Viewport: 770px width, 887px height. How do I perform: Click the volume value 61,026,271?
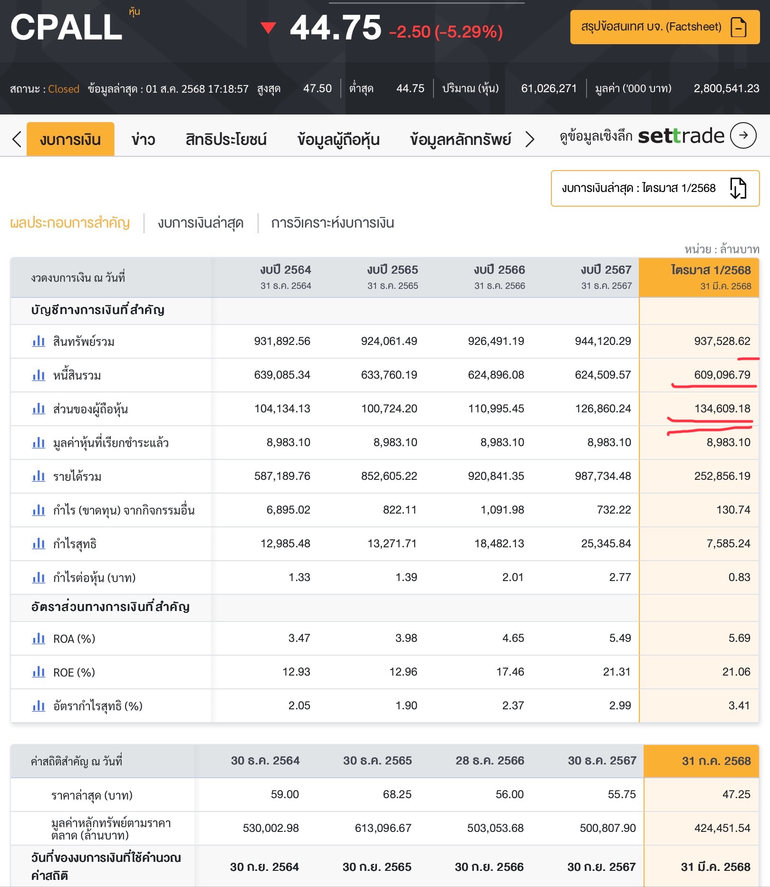pos(549,88)
